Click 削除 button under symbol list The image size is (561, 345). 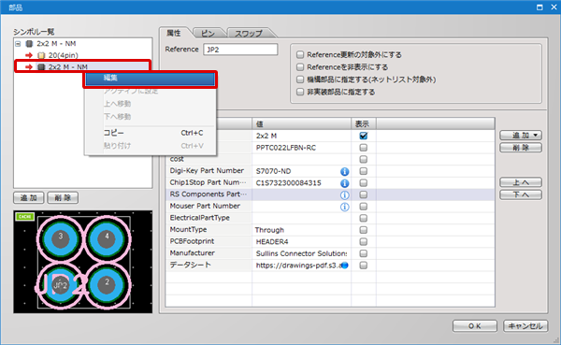pos(63,197)
